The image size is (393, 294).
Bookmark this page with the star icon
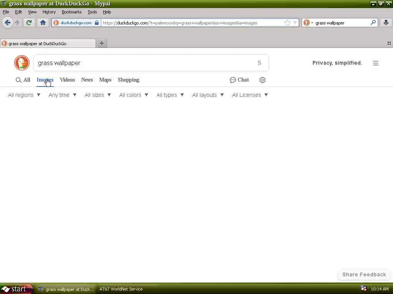(287, 23)
